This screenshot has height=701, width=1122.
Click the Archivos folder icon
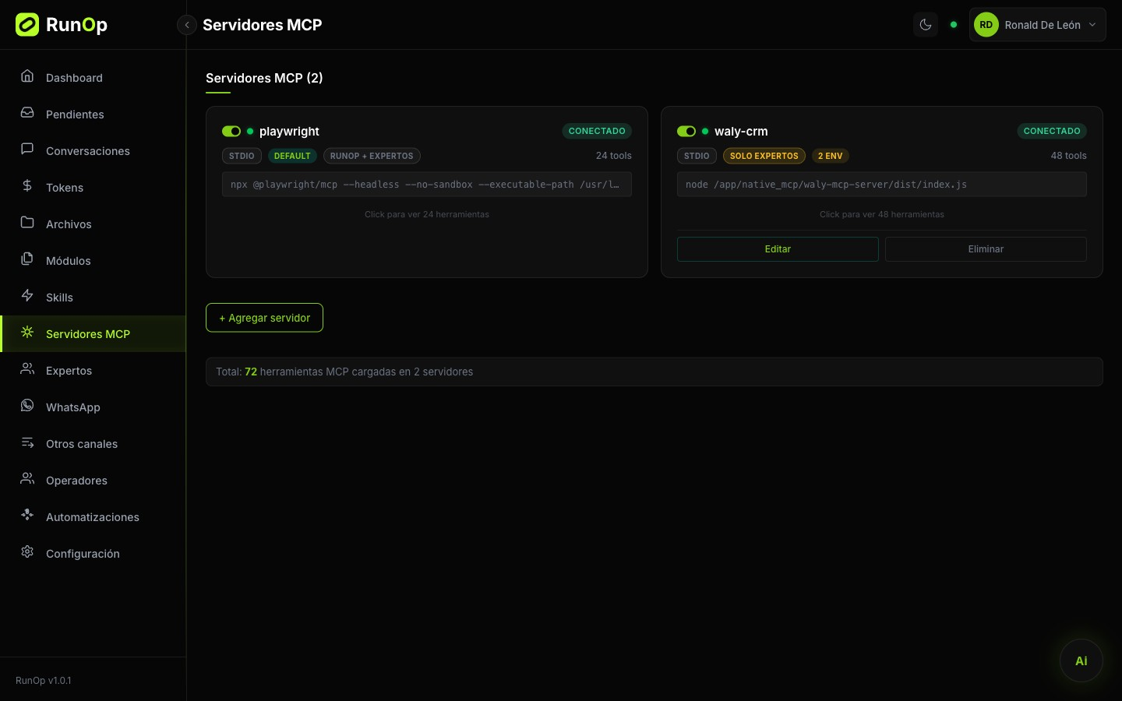pyautogui.click(x=27, y=223)
